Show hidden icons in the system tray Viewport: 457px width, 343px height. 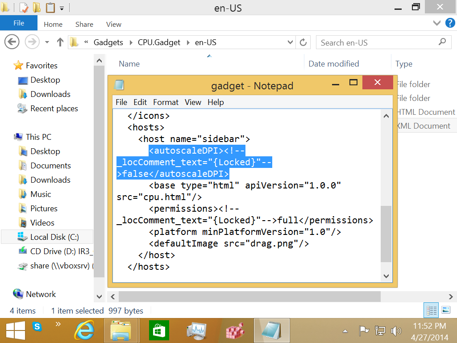[x=345, y=331]
